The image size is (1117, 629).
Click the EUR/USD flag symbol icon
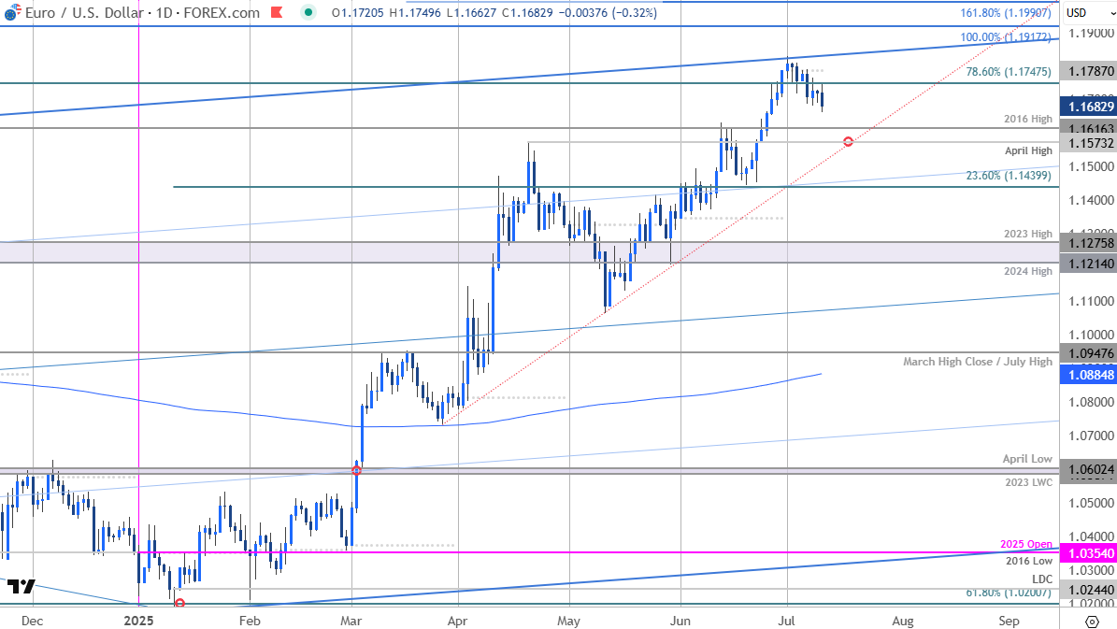click(9, 13)
